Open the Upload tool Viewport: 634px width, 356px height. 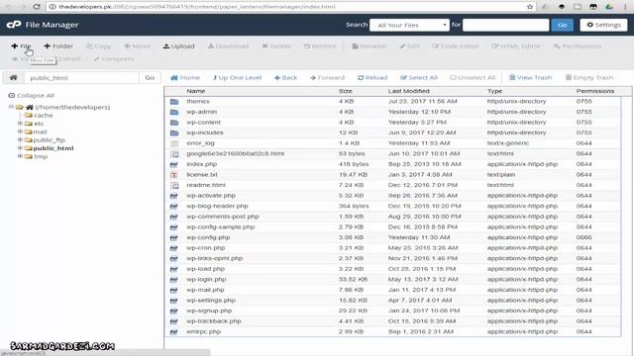pos(178,46)
